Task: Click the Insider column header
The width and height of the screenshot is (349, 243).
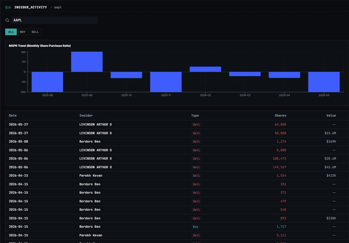Action: click(x=86, y=115)
